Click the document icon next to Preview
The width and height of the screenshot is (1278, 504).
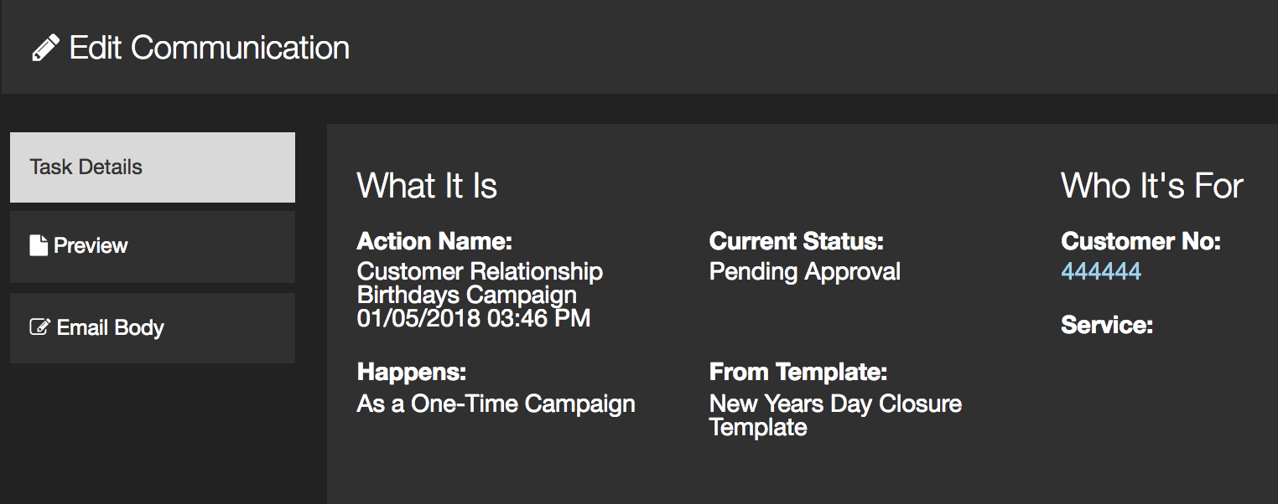point(39,245)
